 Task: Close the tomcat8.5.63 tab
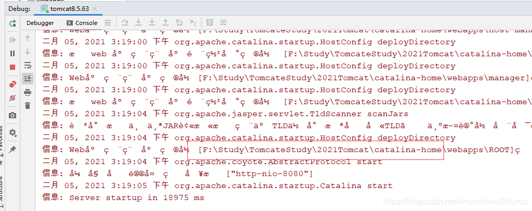click(x=95, y=9)
